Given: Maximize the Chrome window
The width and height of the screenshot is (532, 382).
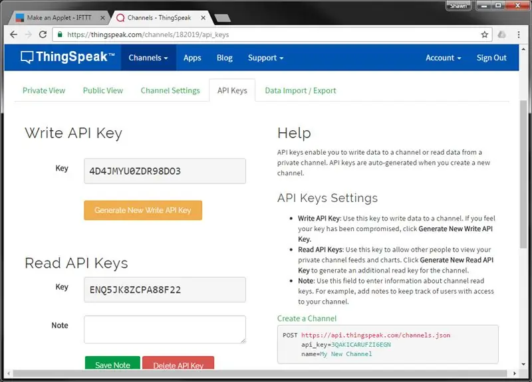Looking at the screenshot, I should tap(498, 6).
